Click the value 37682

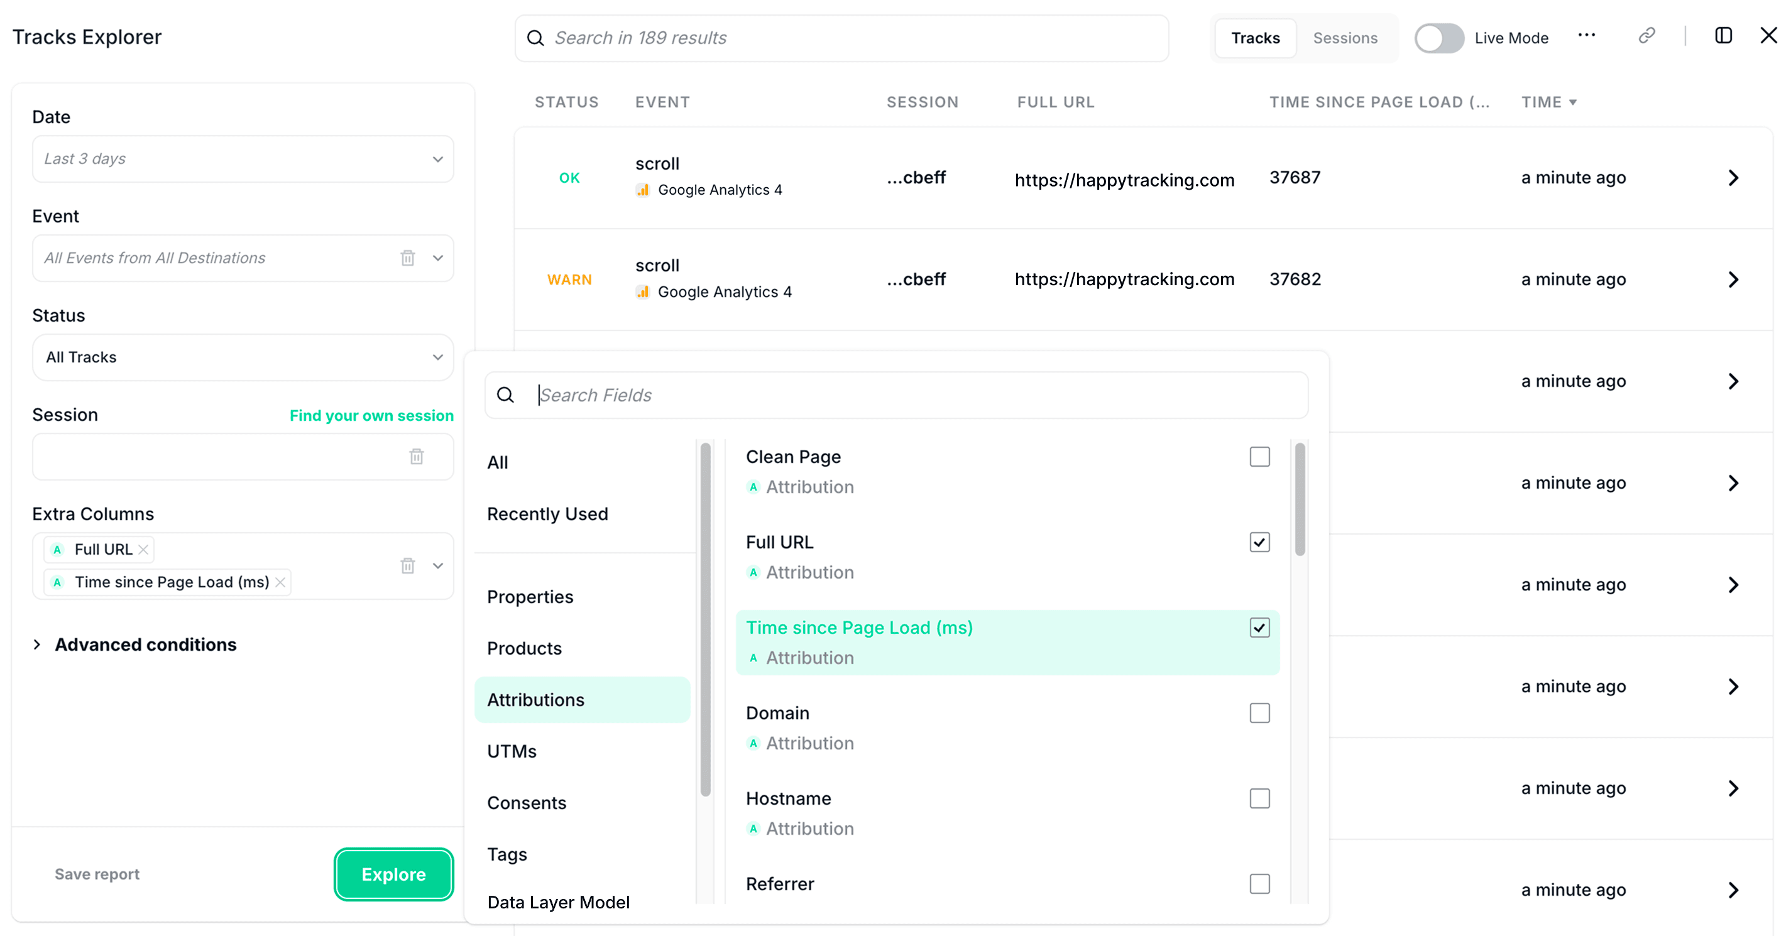[x=1295, y=280]
